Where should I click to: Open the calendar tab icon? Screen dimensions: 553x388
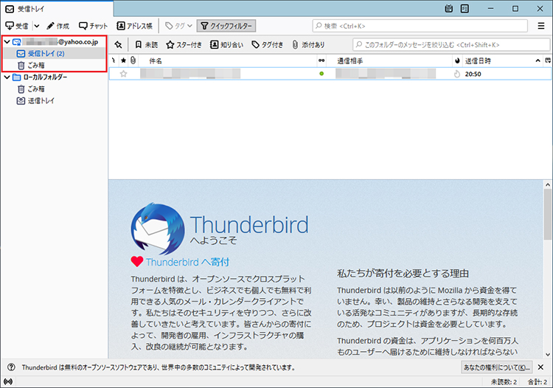[x=448, y=8]
